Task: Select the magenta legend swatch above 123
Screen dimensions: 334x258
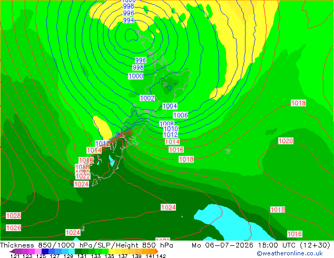Action: pos(32,251)
